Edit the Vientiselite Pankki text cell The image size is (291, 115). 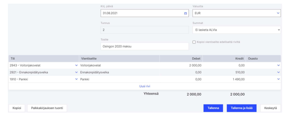[x=119, y=79]
